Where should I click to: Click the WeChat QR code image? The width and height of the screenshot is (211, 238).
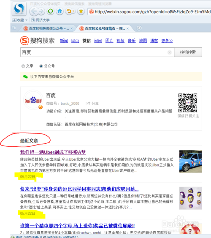click(x=188, y=103)
